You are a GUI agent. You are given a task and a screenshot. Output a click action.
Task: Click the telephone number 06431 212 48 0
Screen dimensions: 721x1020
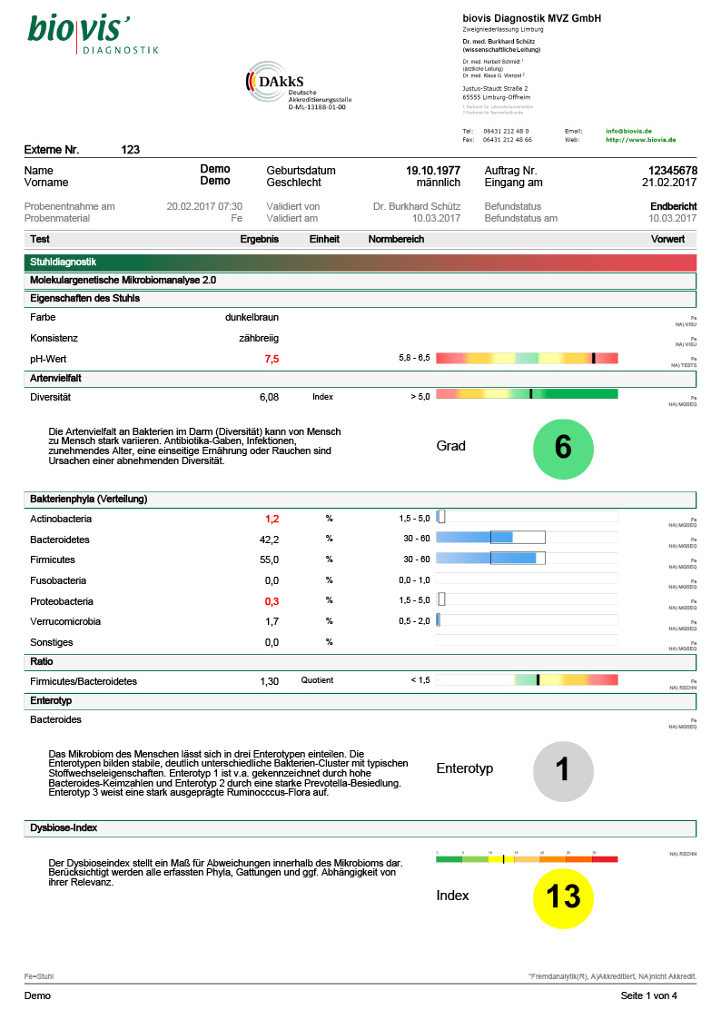[x=506, y=132]
